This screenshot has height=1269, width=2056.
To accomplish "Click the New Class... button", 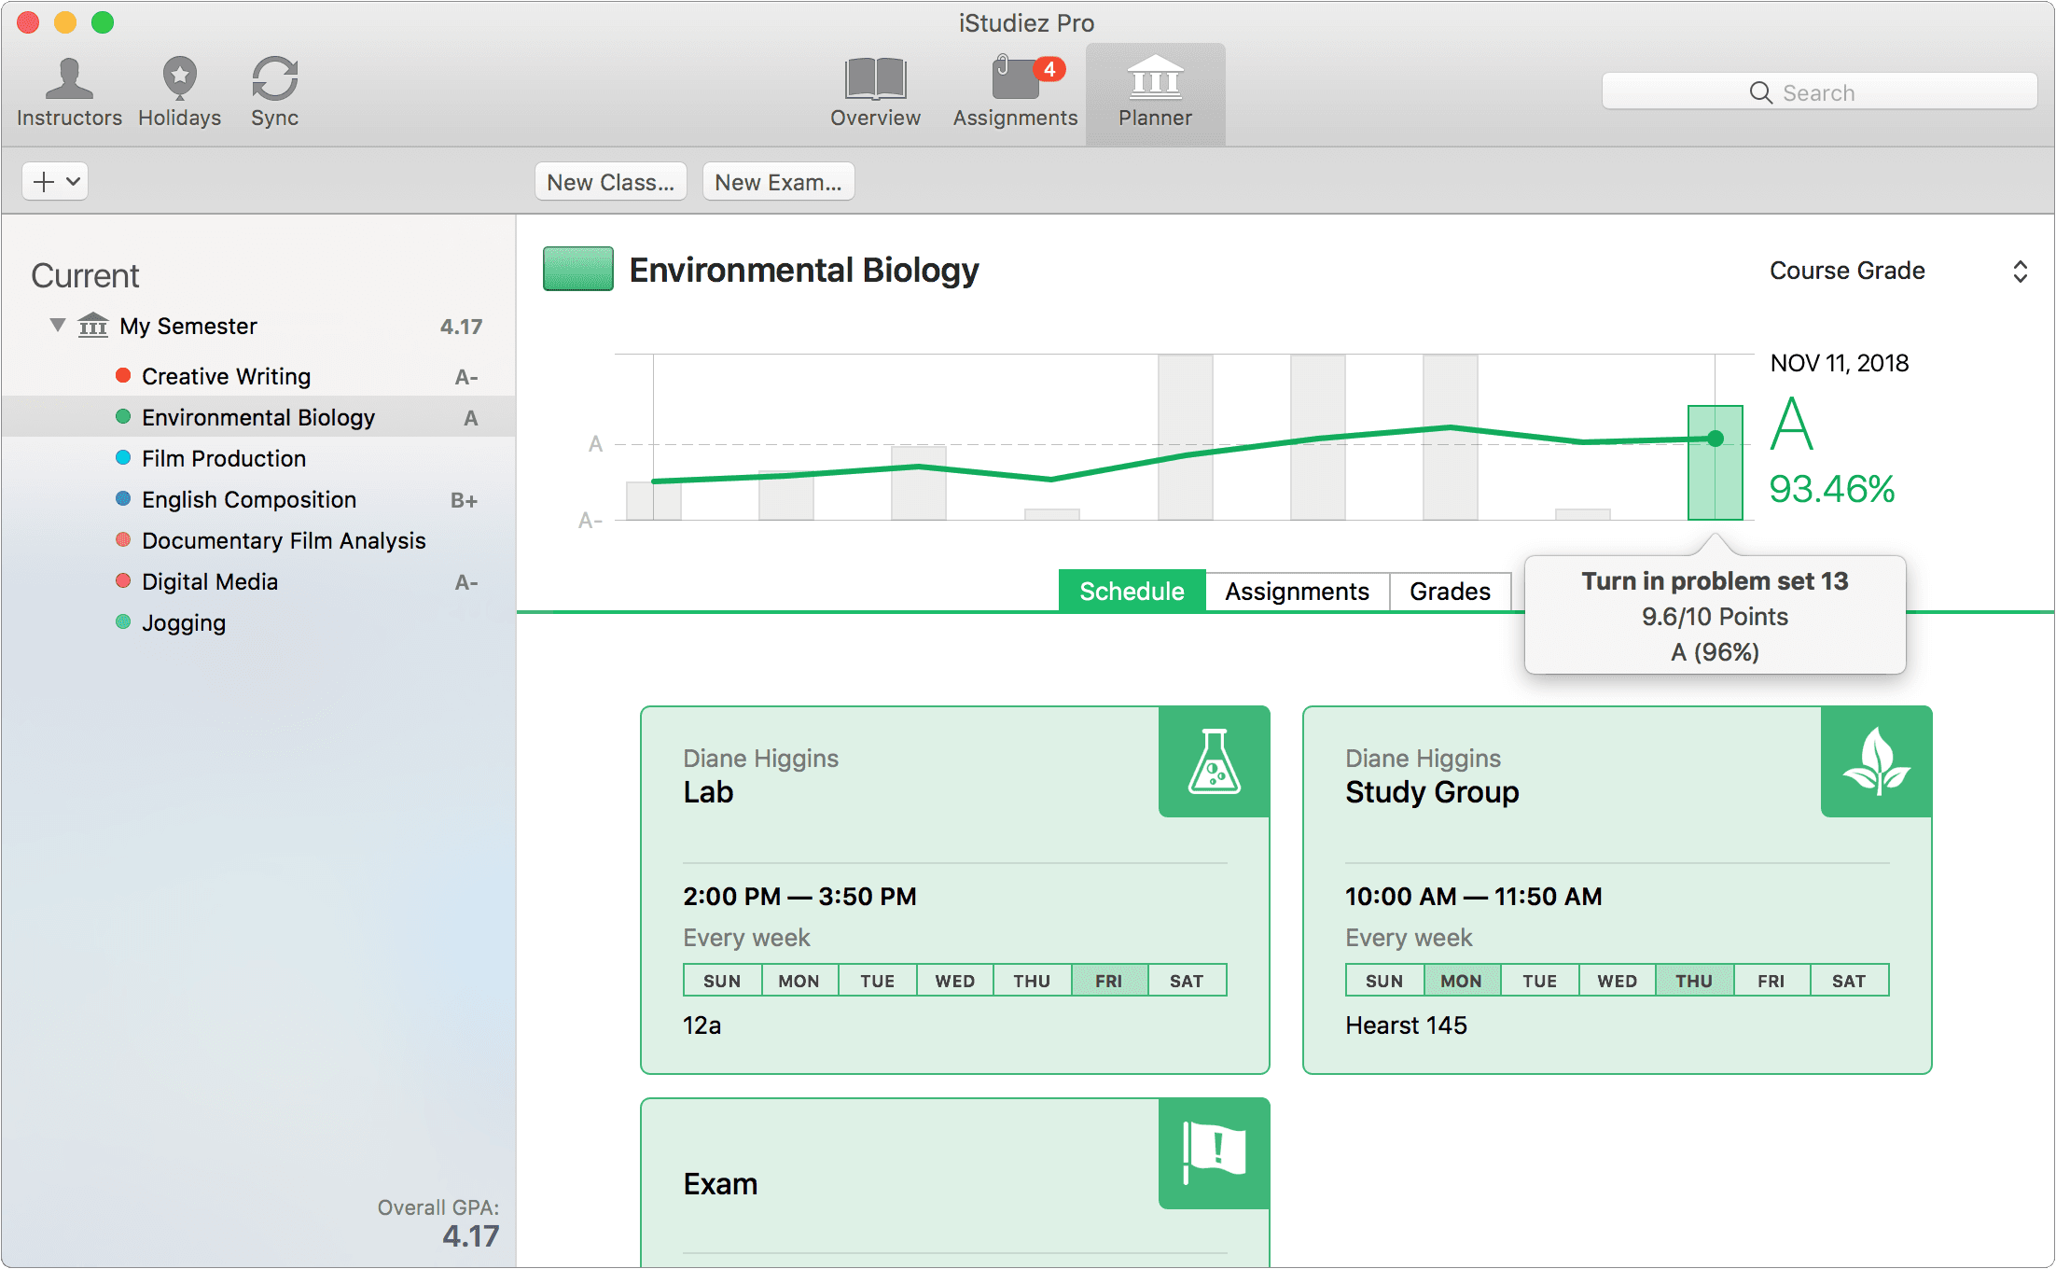I will (x=610, y=182).
